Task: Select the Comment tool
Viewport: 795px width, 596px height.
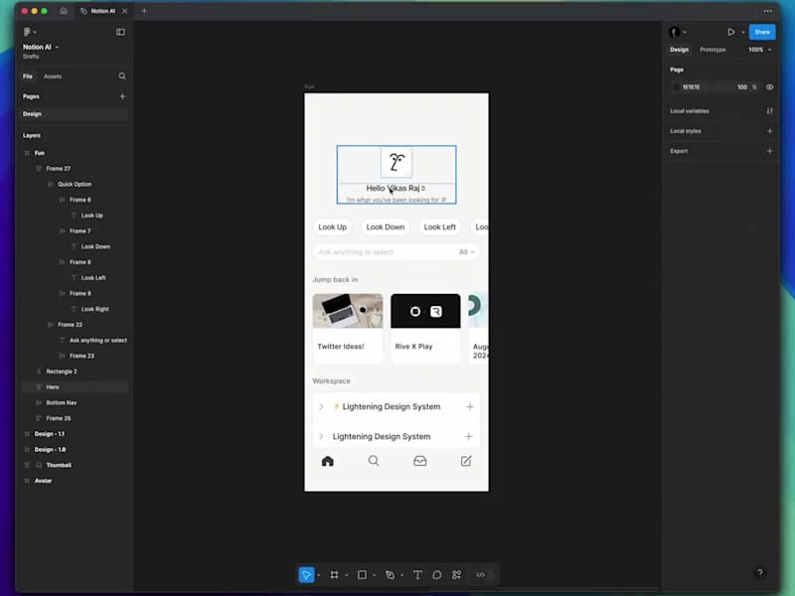Action: (437, 575)
